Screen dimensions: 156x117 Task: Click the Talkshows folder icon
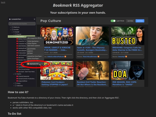click(16, 86)
